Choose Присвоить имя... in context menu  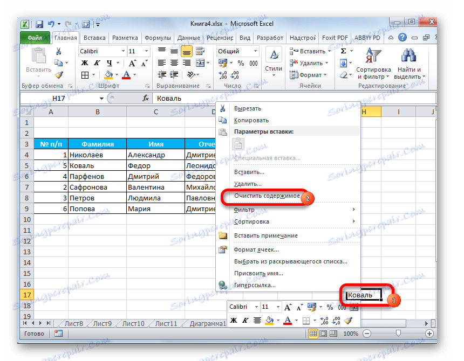258,273
